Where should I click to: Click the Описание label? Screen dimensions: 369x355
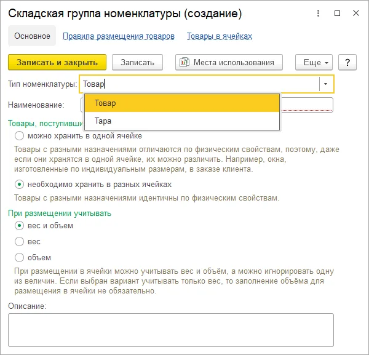[x=27, y=306]
